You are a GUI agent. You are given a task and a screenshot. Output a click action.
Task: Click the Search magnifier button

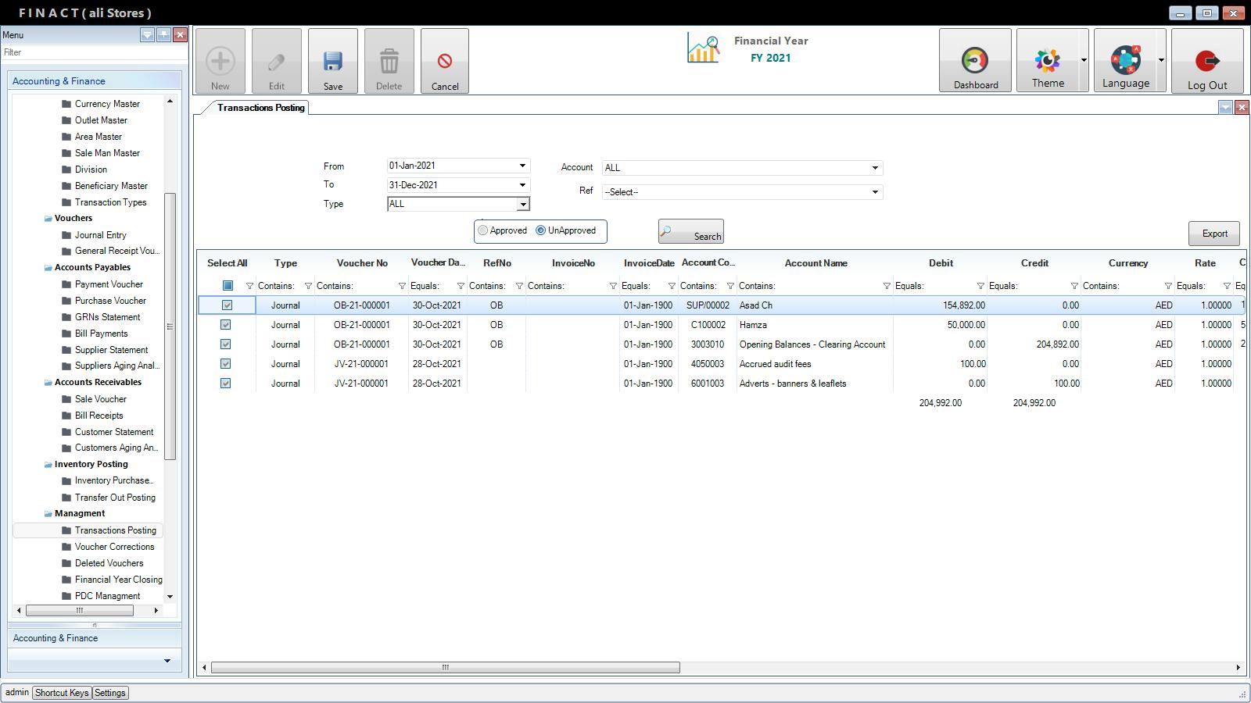coord(691,232)
